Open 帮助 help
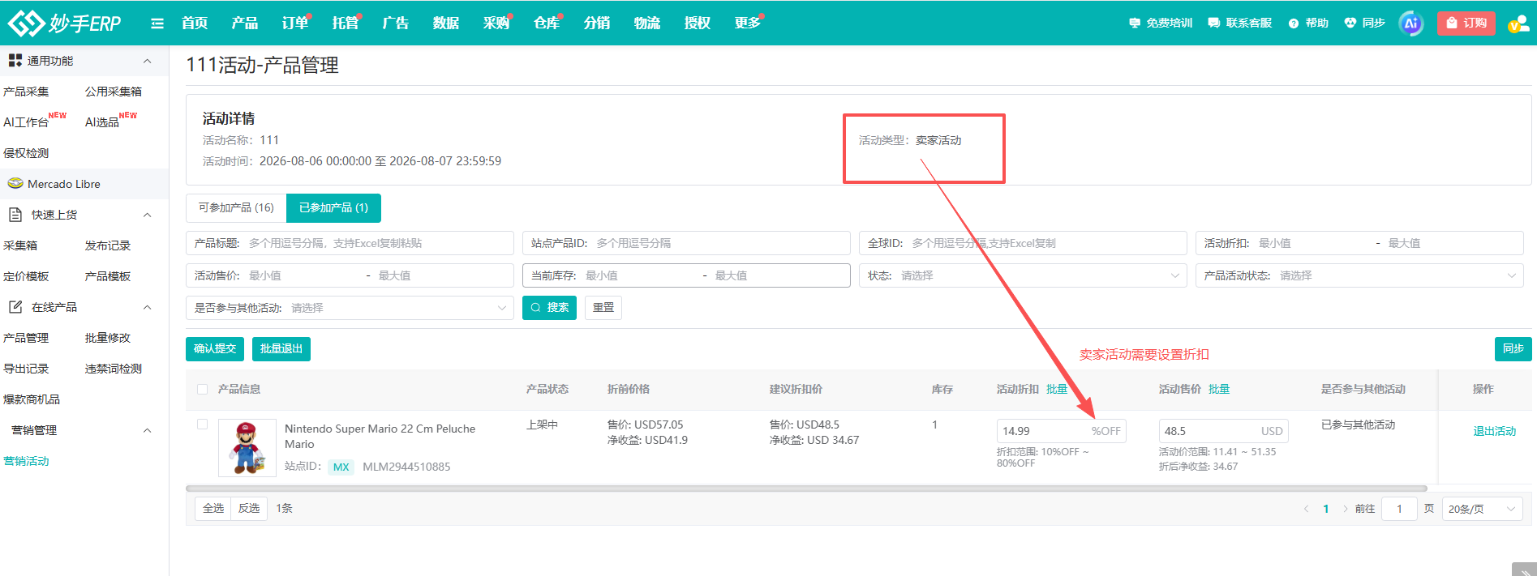The width and height of the screenshot is (1537, 576). coord(1308,23)
